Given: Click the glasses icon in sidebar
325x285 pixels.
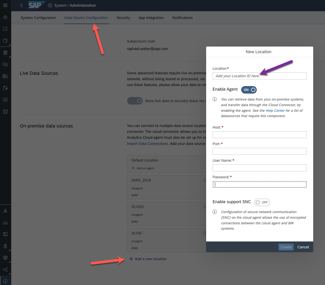Looking at the screenshot, I should coord(5,223).
